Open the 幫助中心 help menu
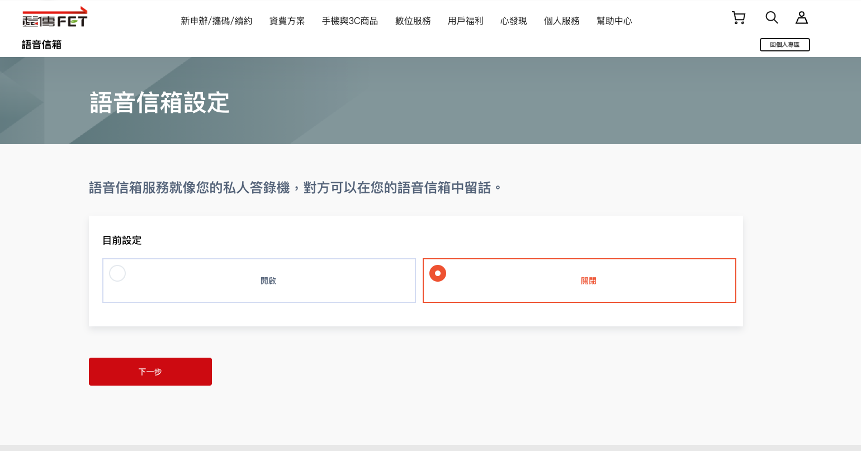Image resolution: width=861 pixels, height=451 pixels. (614, 21)
